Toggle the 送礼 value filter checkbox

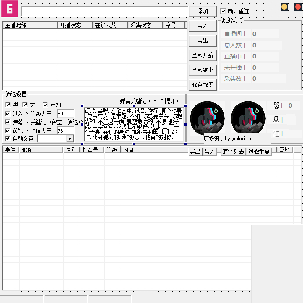[7, 131]
